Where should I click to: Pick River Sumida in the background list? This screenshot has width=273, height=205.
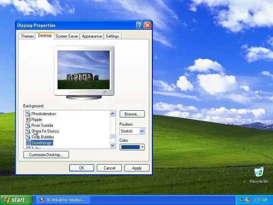[x=42, y=125]
